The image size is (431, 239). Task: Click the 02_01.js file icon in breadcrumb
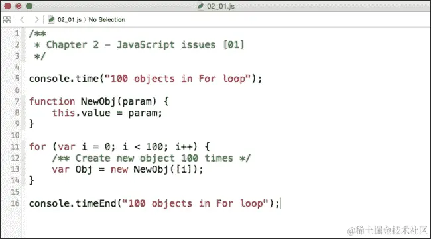(x=51, y=19)
